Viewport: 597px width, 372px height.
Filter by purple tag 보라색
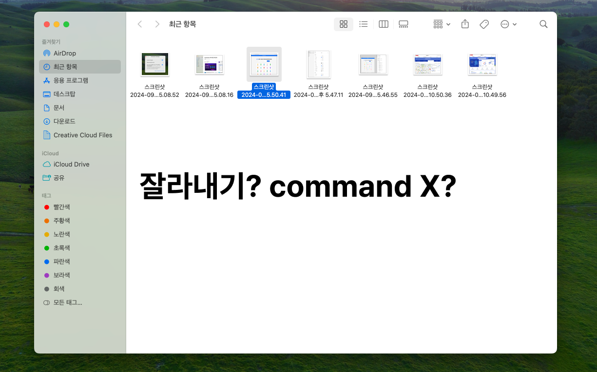tap(80, 275)
